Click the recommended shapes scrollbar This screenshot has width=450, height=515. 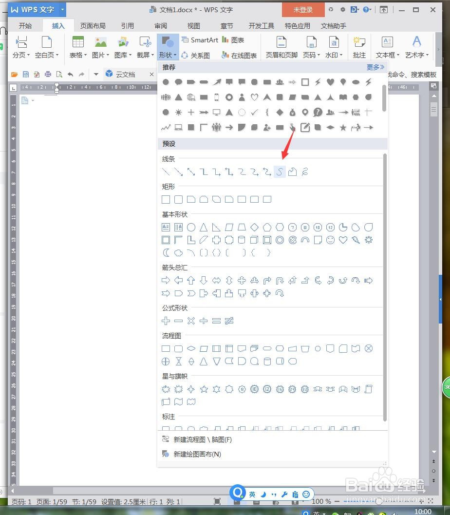coord(384,98)
